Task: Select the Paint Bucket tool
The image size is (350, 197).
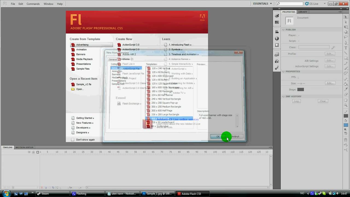Action: click(x=346, y=84)
